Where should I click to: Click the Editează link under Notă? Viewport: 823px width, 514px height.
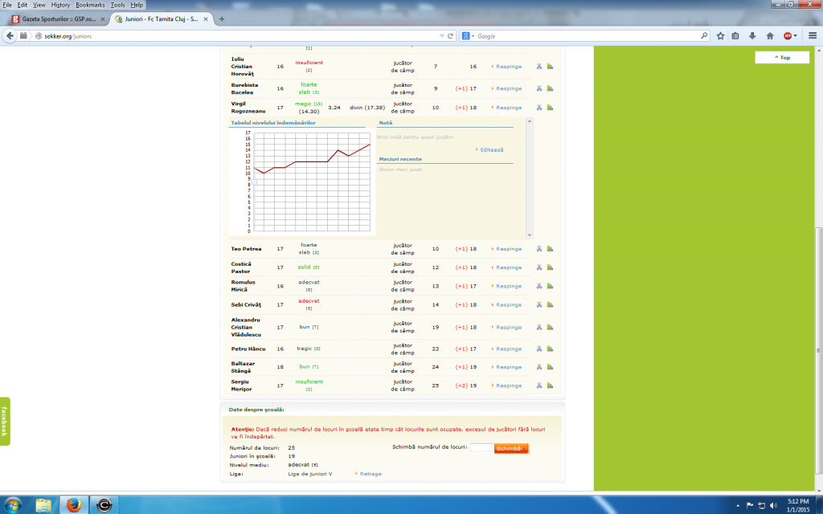click(x=491, y=150)
